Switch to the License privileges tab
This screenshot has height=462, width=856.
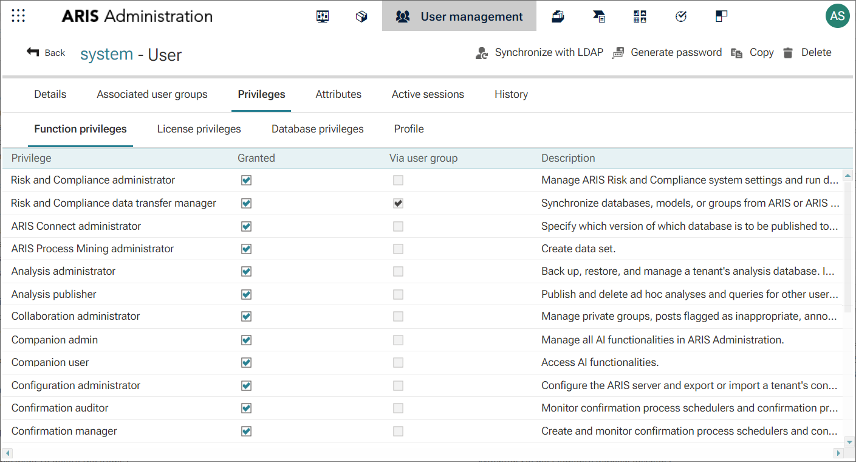click(x=199, y=129)
